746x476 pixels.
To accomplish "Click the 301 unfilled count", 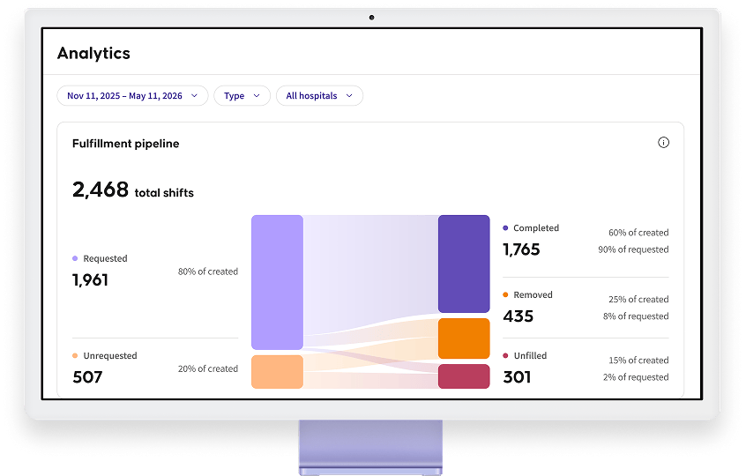I will [517, 377].
